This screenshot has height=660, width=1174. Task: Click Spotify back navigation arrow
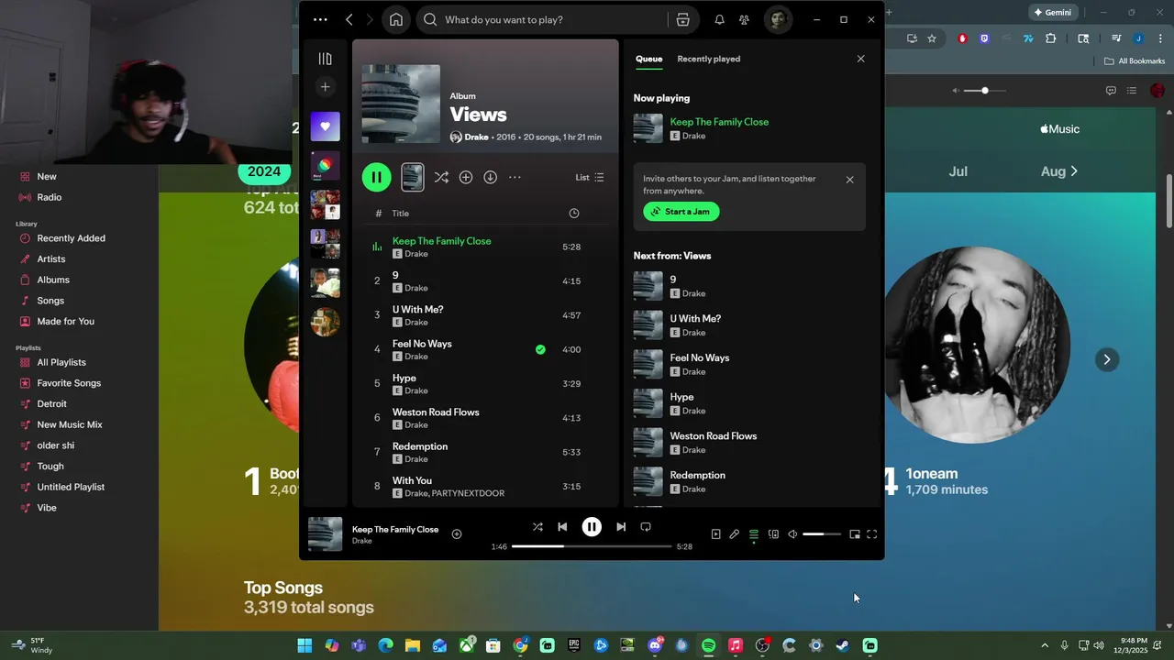[x=349, y=19]
